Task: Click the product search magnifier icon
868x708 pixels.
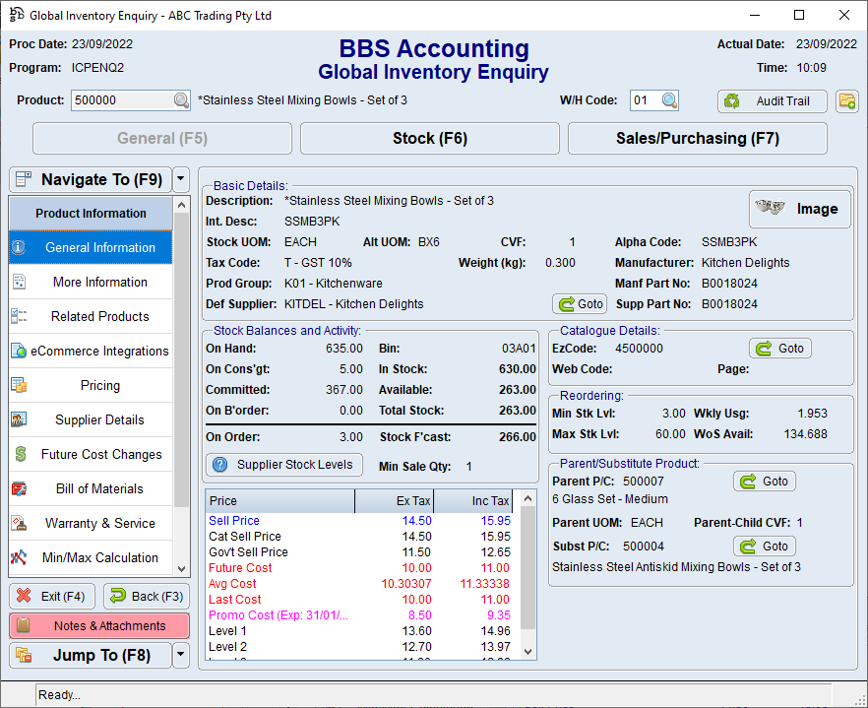Action: pyautogui.click(x=181, y=100)
